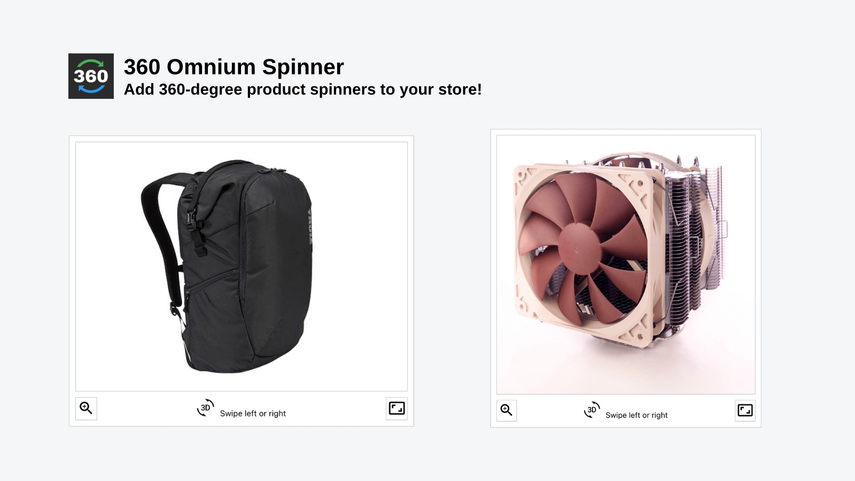Viewport: 855px width, 481px height.
Task: Open fullscreen mode for the backpack spinner
Action: pyautogui.click(x=397, y=409)
